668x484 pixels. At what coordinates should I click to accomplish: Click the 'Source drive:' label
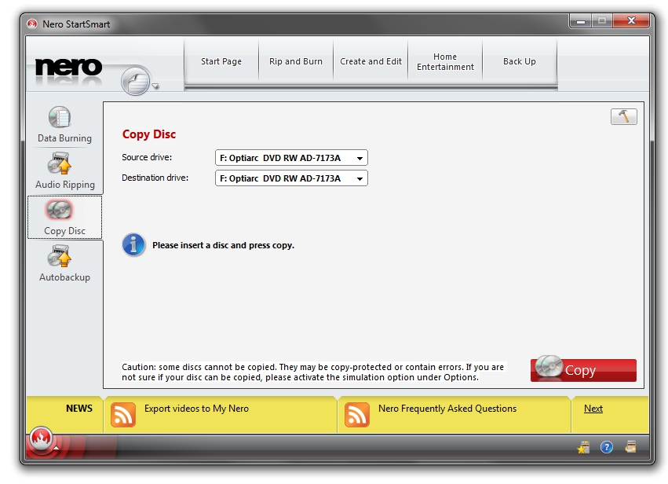coord(147,157)
